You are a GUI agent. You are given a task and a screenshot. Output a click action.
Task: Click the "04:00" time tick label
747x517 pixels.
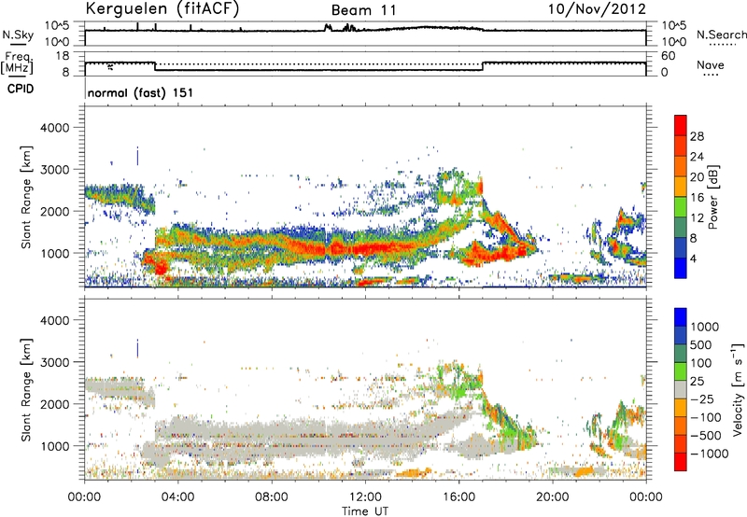point(178,497)
